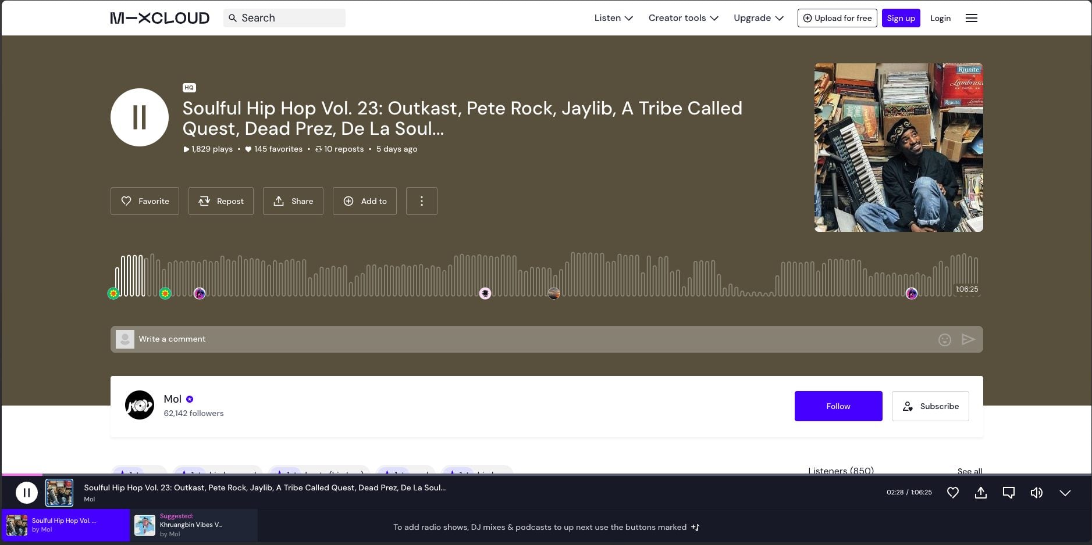Click the user avatar in comment box

coord(125,339)
